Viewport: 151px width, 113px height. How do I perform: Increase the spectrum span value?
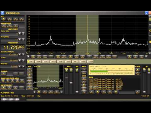pyautogui.click(x=23, y=54)
